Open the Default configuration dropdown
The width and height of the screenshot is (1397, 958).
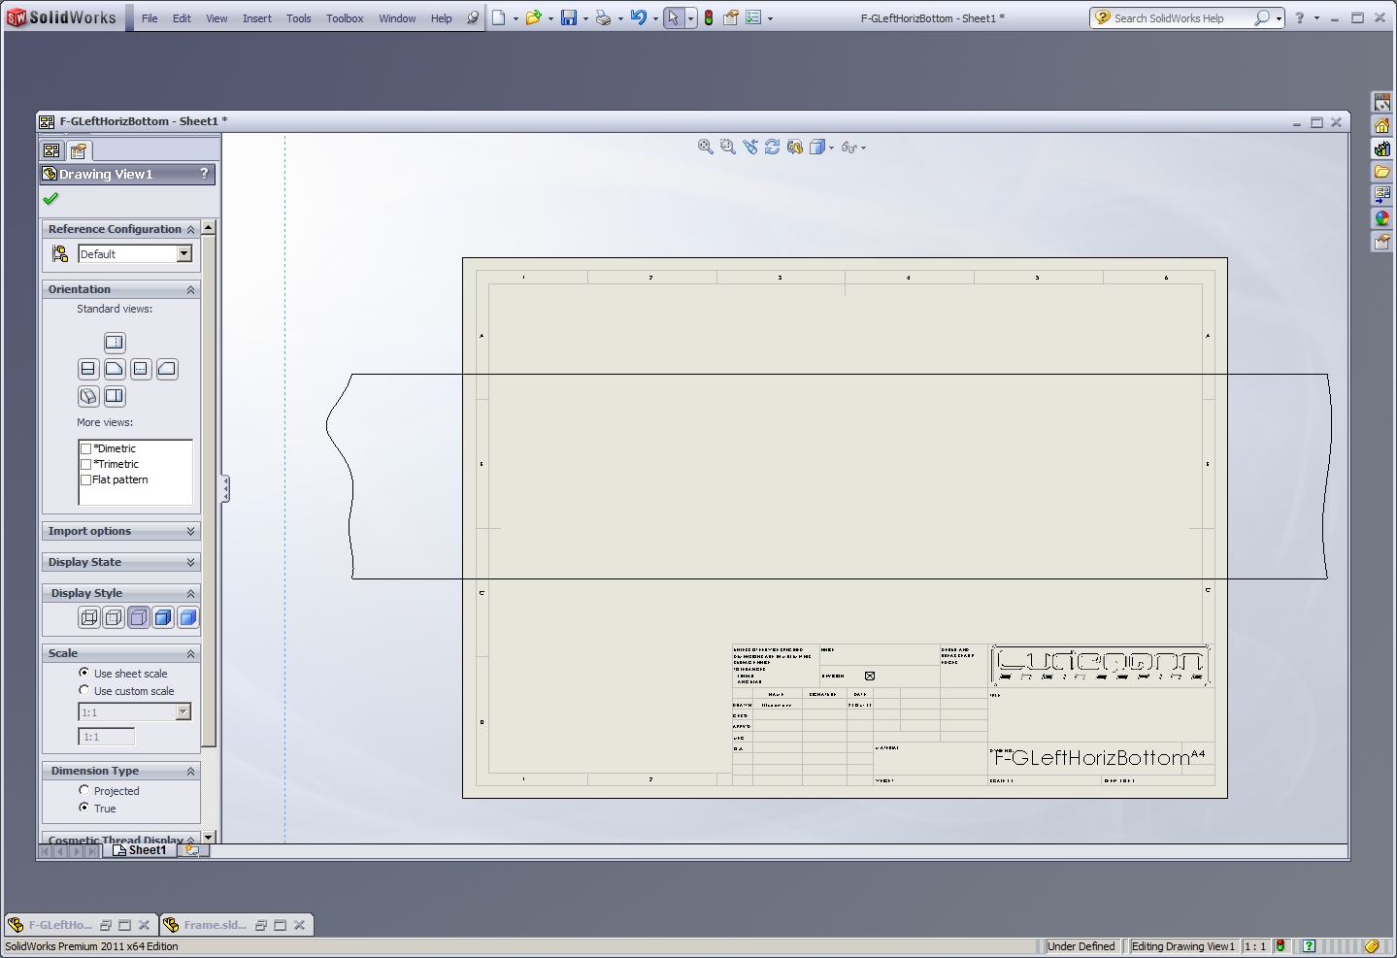click(x=183, y=254)
